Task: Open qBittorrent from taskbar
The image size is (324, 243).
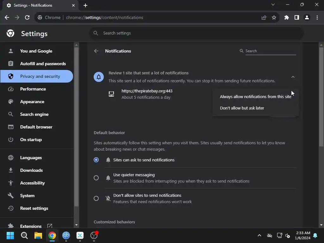Action: coord(66,235)
